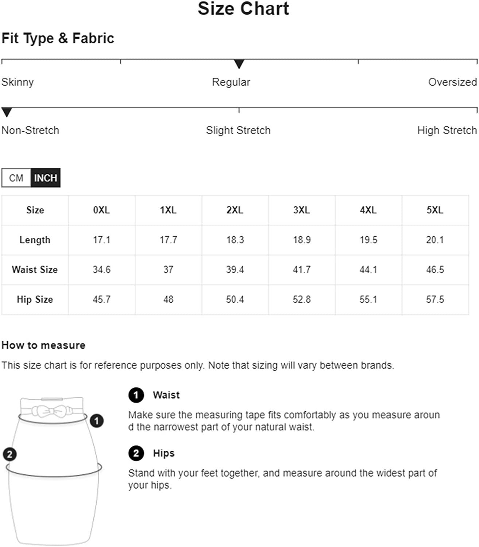Click the Waist Size row label
The height and width of the screenshot is (547, 479).
[35, 269]
